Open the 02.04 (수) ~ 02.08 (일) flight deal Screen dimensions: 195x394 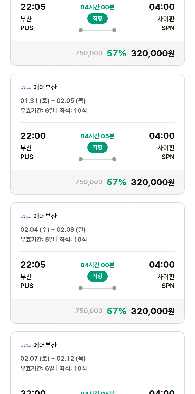[x=53, y=230]
